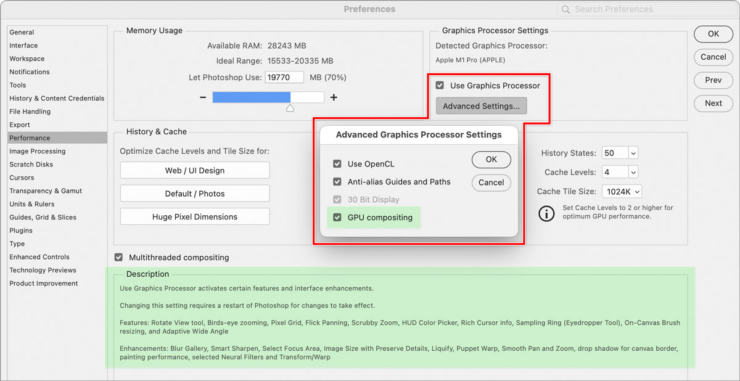This screenshot has width=740, height=381.
Task: Choose Web / UI Design cache preset
Action: [195, 170]
